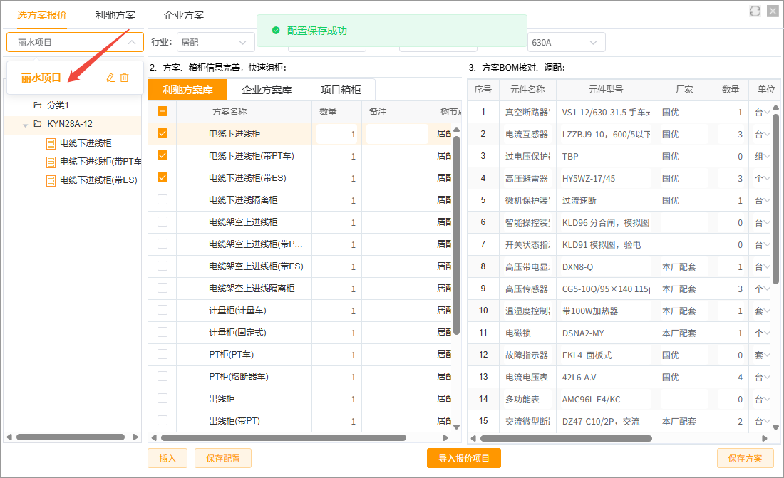Select the 分类1 tree folder

[58, 105]
